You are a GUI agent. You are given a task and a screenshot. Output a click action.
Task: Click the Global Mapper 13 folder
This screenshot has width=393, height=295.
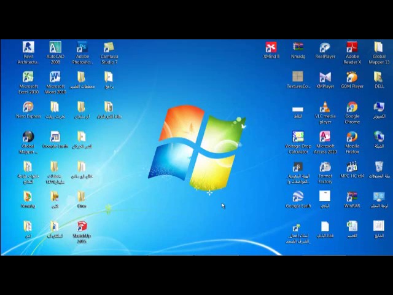coord(379,52)
